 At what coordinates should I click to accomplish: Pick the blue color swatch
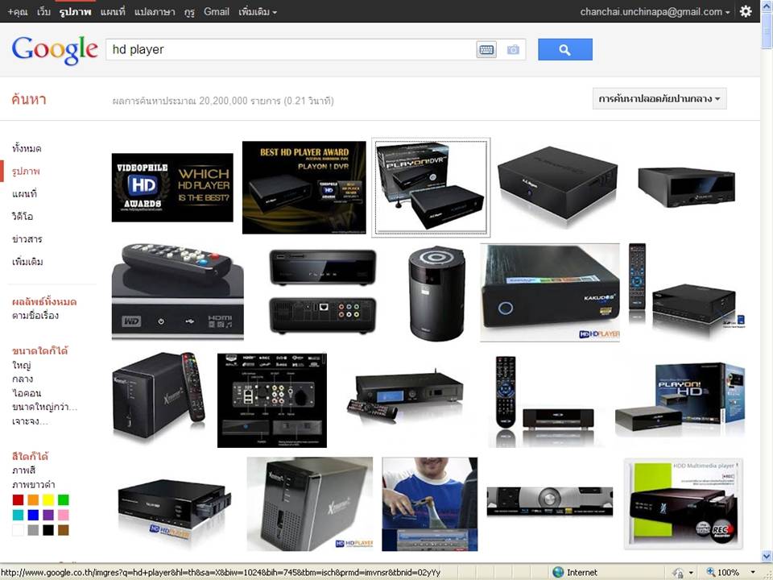click(33, 515)
